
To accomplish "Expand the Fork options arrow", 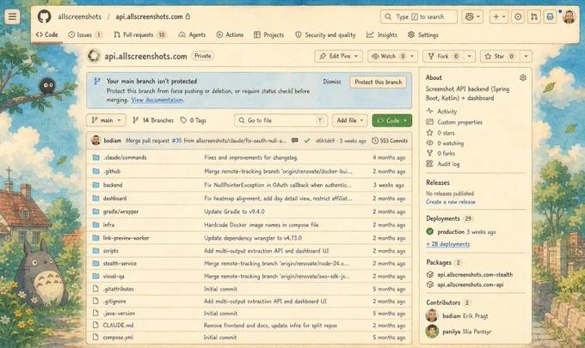I will [x=469, y=56].
